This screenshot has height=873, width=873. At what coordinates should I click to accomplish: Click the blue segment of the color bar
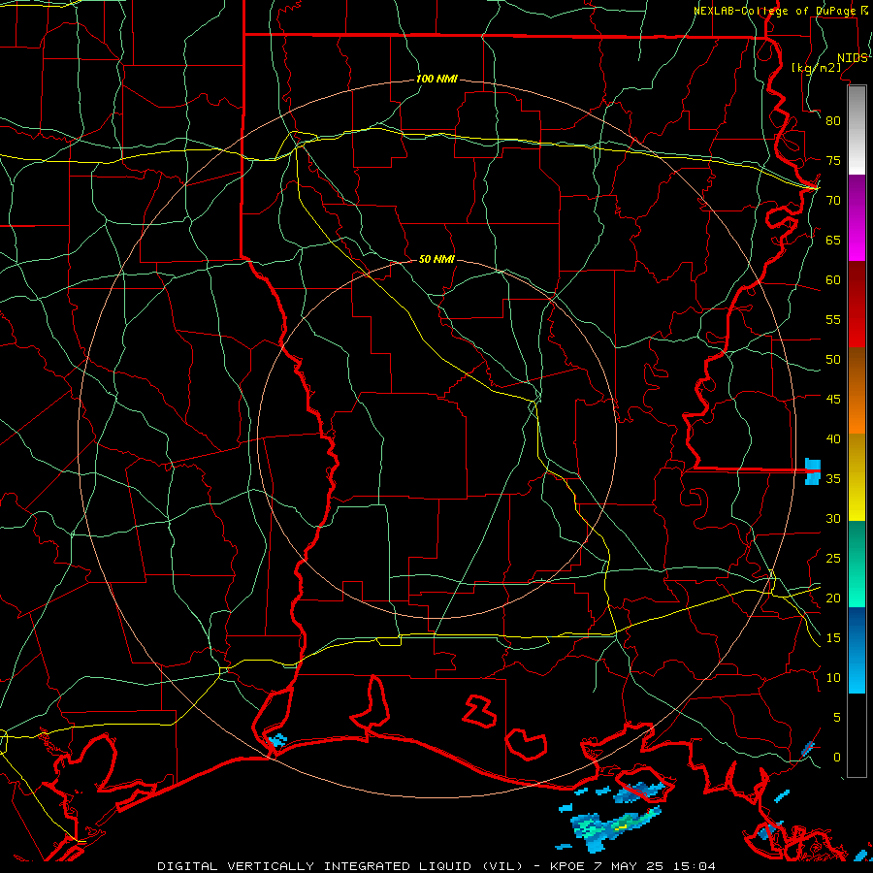857,650
